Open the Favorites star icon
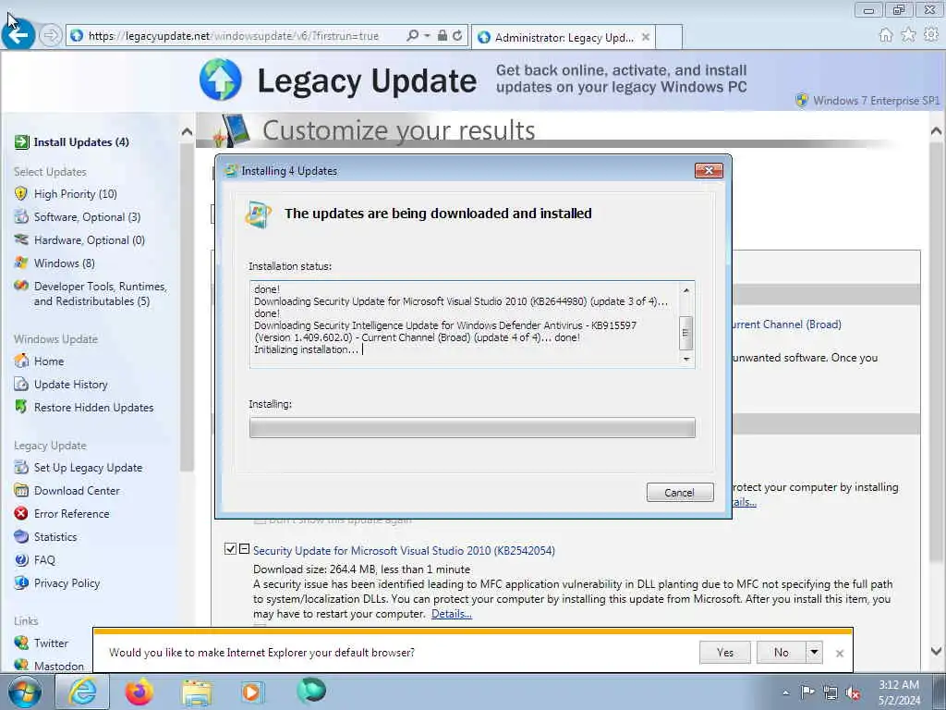The height and width of the screenshot is (710, 946). click(x=908, y=35)
